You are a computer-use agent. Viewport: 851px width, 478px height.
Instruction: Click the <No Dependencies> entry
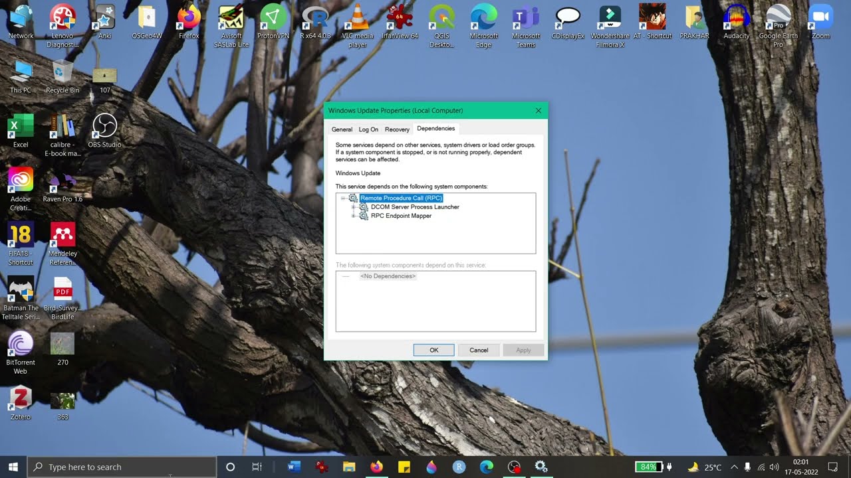388,276
